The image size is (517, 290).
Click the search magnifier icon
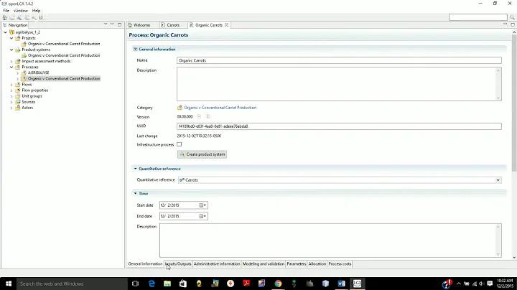coord(512,17)
